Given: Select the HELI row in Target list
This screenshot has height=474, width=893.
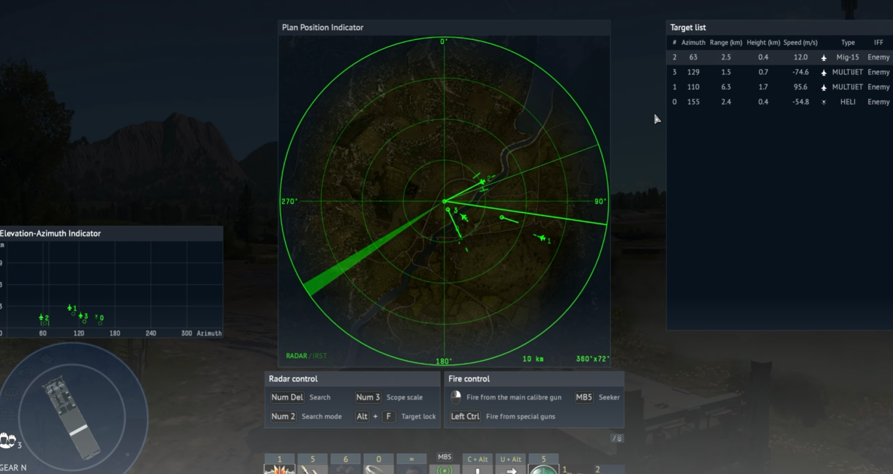Looking at the screenshot, I should [779, 102].
